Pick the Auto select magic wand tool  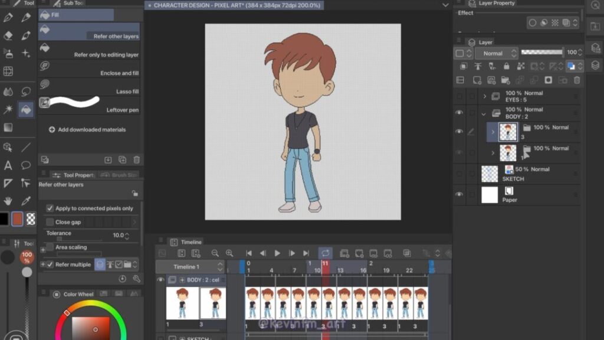[x=8, y=110]
